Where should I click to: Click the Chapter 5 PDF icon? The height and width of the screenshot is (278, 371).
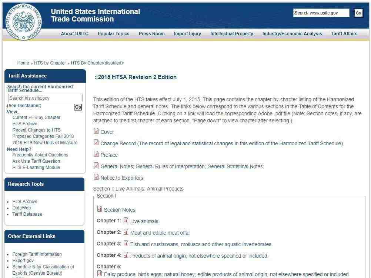[x=100, y=274]
